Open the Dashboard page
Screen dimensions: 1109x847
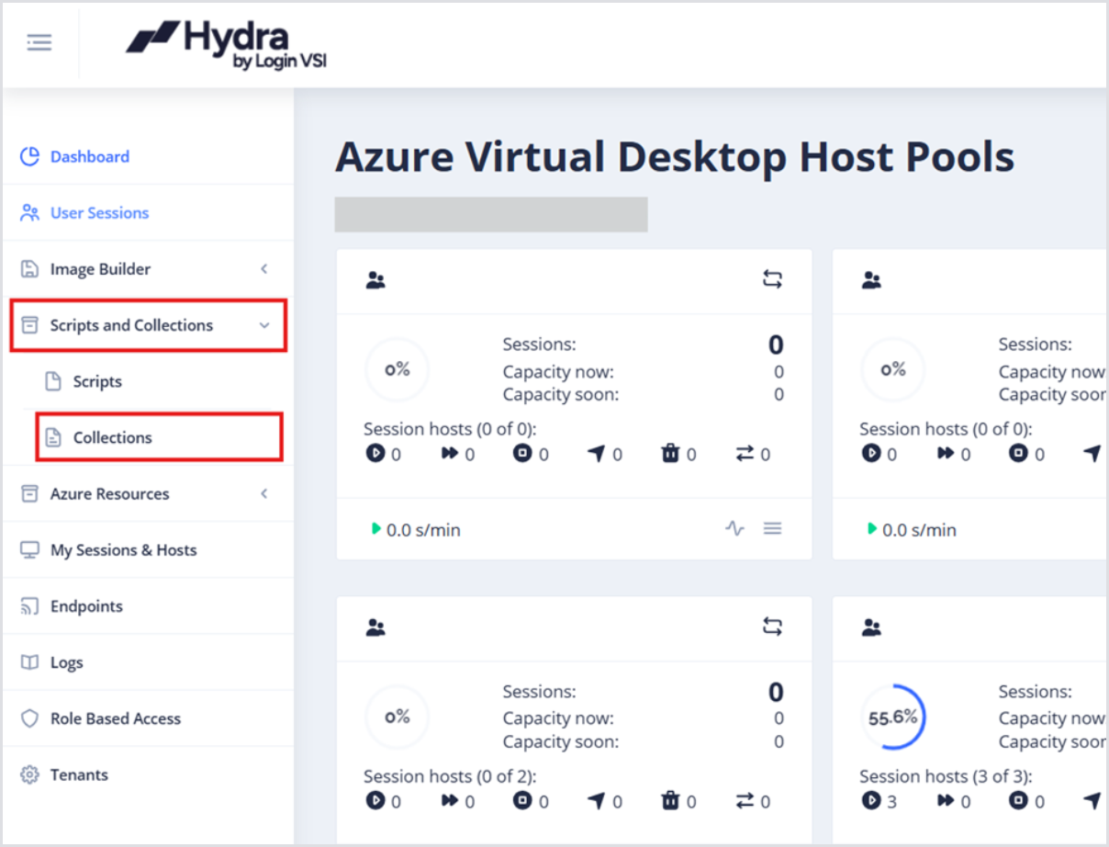[89, 156]
